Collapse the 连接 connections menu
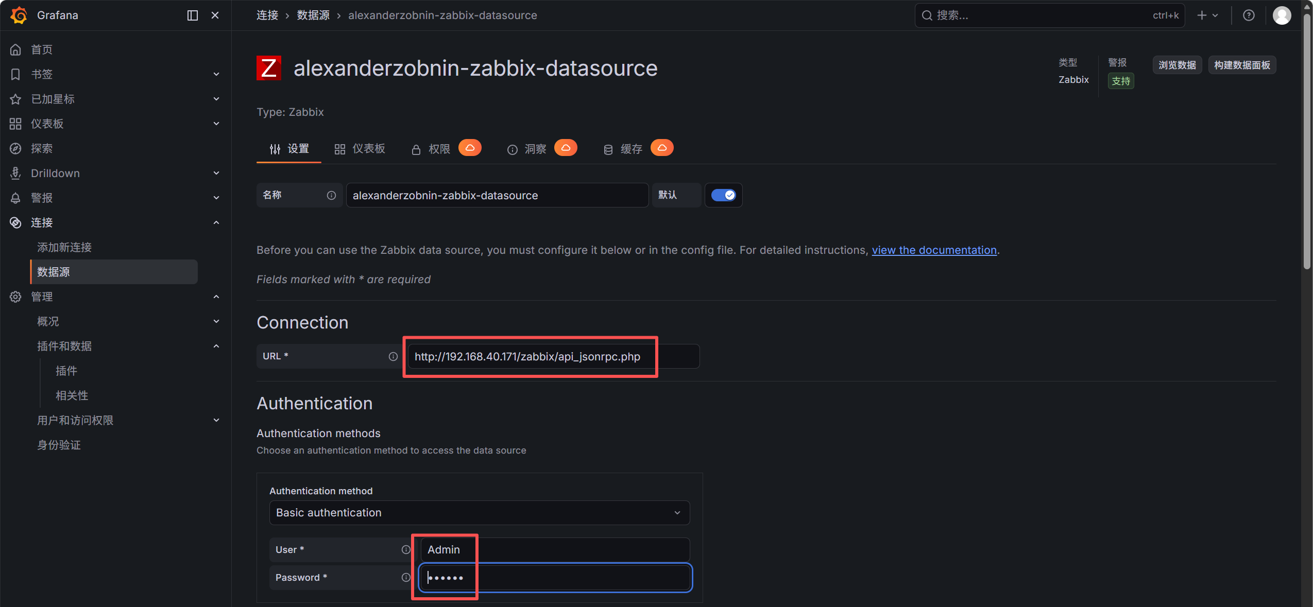The image size is (1313, 607). coord(216,222)
